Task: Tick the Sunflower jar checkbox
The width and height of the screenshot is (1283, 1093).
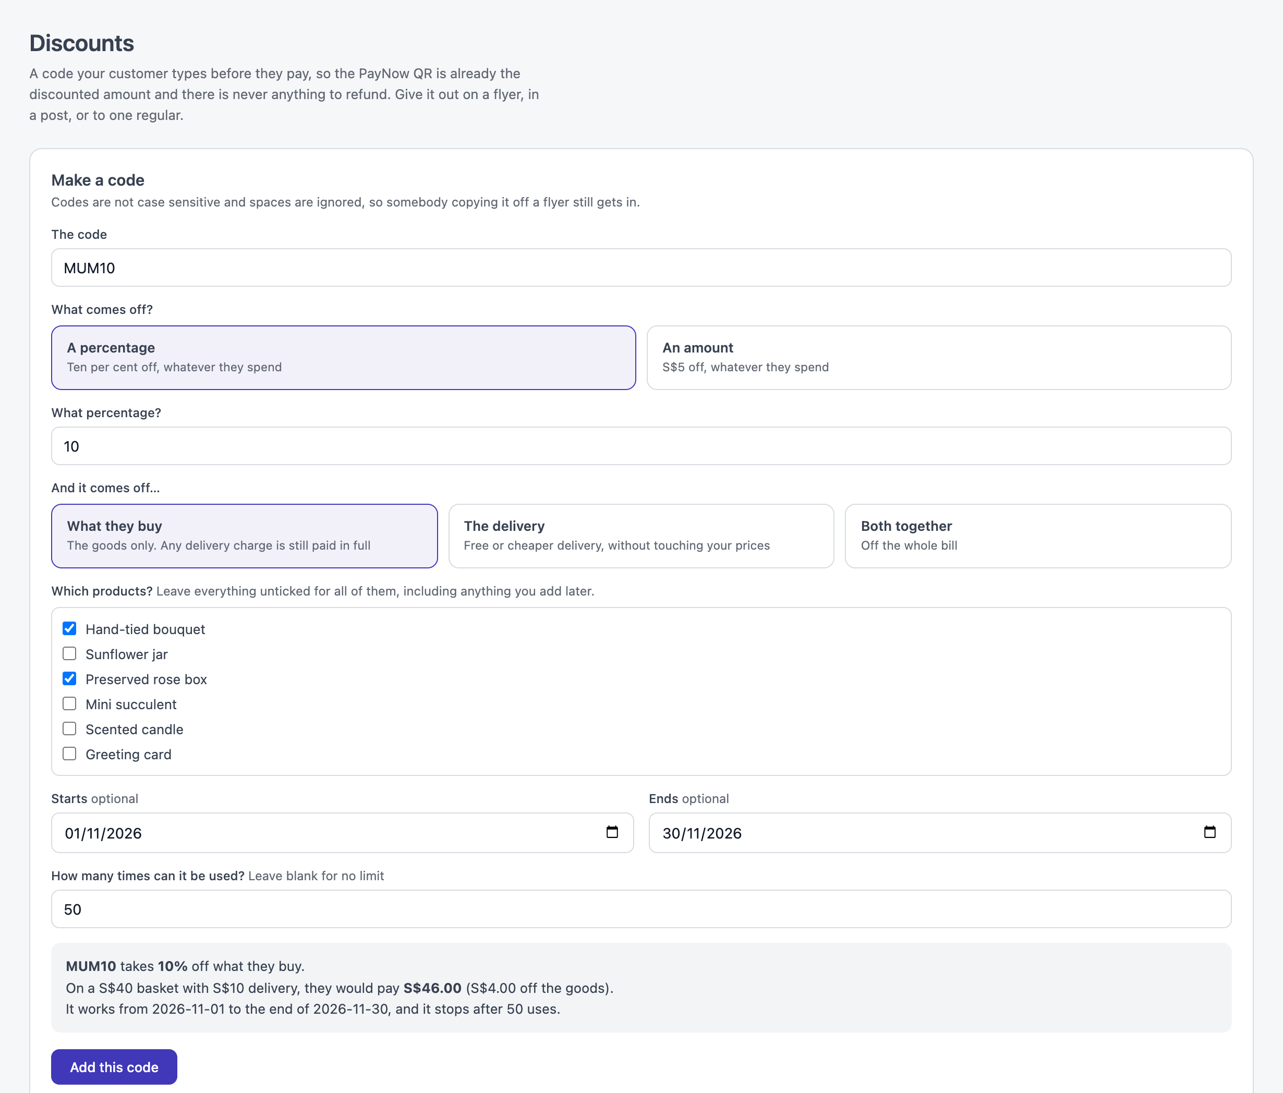Action: click(x=69, y=654)
